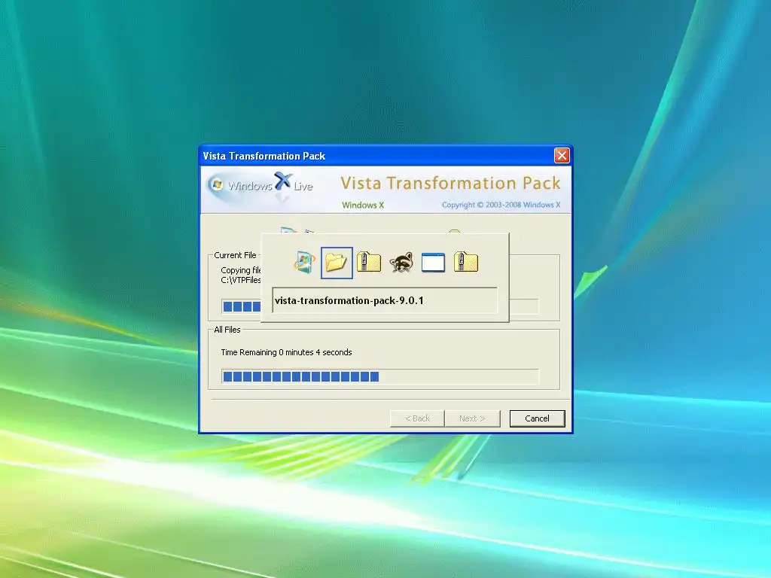Select the first zipped folder icon in switcher

pyautogui.click(x=369, y=262)
